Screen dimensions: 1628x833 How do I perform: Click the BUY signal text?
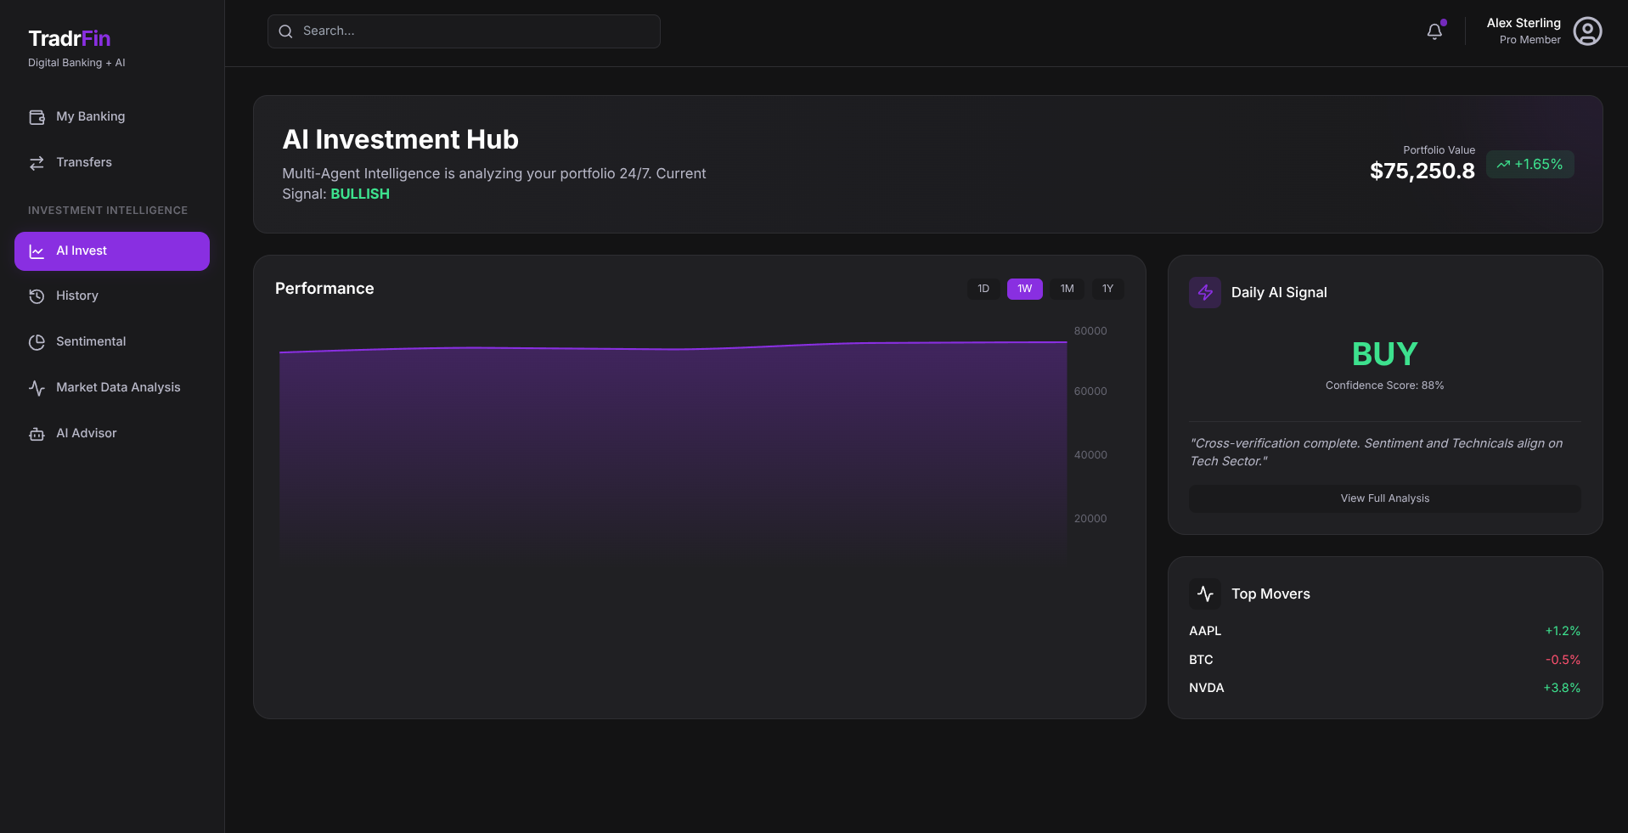1385,354
